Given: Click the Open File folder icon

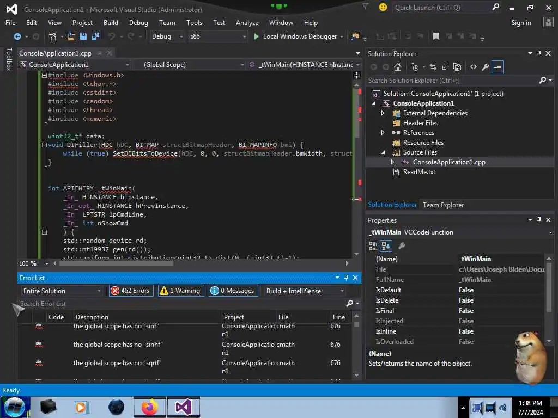Looking at the screenshot, I should pyautogui.click(x=71, y=36).
